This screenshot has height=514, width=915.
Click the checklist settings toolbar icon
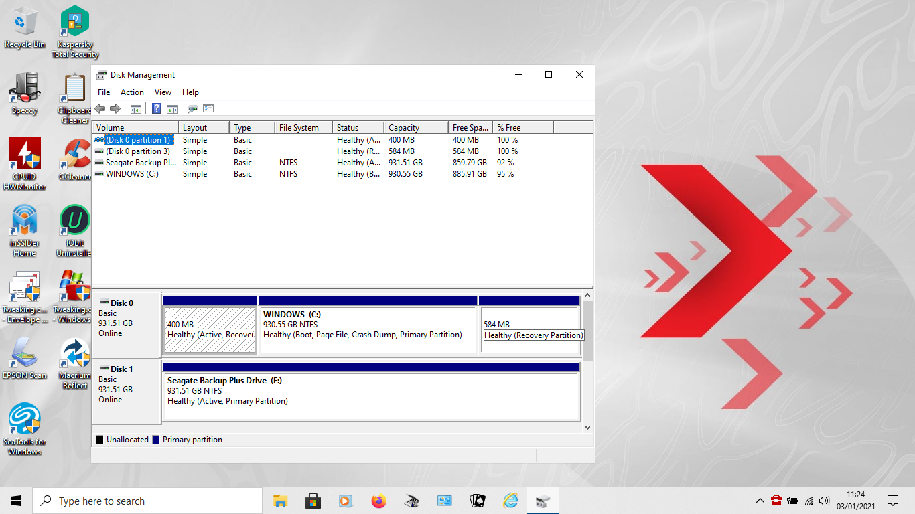tap(208, 108)
